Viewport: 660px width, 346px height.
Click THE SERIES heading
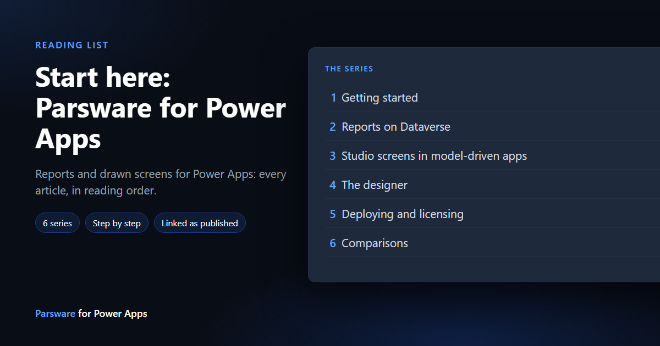pyautogui.click(x=349, y=69)
